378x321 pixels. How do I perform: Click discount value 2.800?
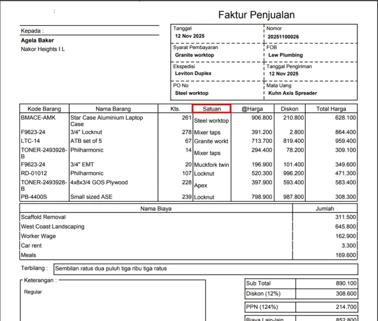coord(297,132)
